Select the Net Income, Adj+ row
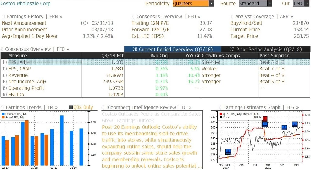This screenshot has width=311, height=170. [155, 82]
